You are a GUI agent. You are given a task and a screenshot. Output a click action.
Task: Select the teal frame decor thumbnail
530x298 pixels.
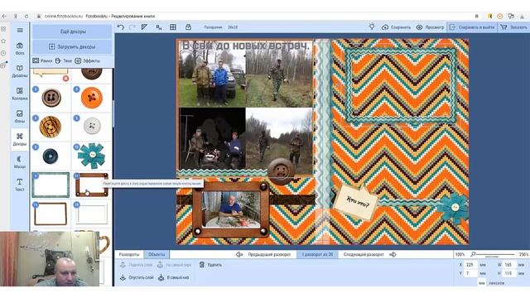pyautogui.click(x=51, y=185)
